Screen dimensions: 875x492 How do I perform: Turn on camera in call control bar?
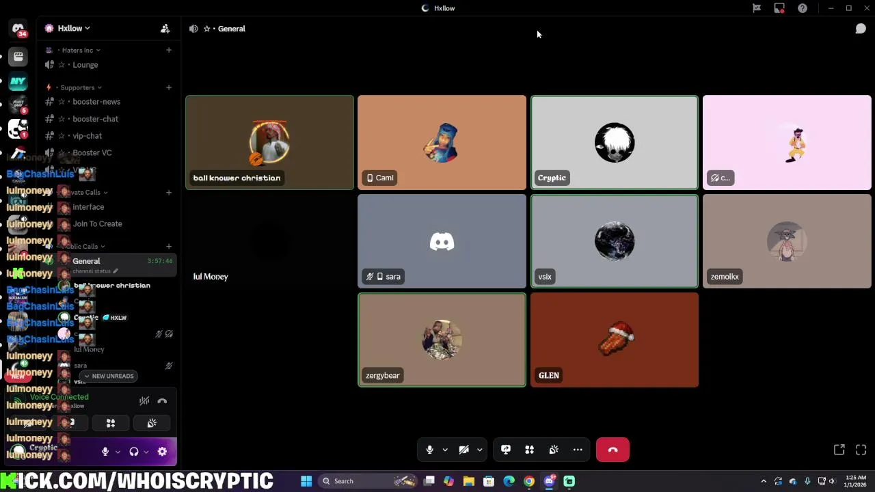[x=463, y=450]
